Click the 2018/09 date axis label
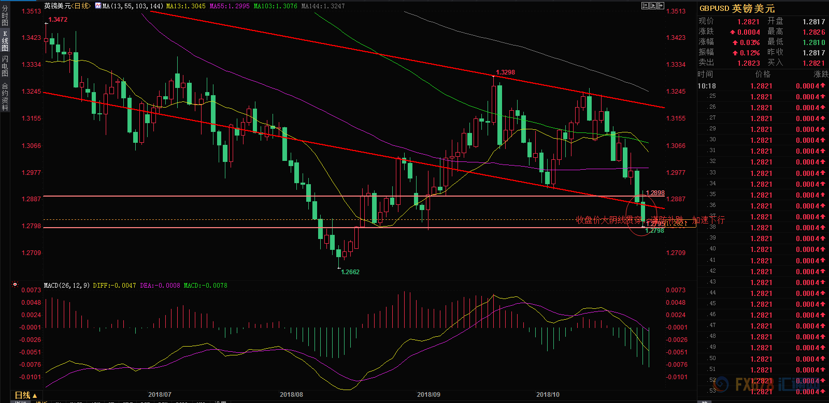The image size is (829, 403). coord(428,395)
